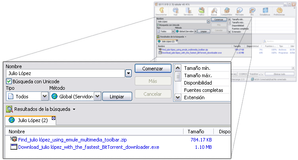The width and height of the screenshot is (298, 160).
Task: Click the Tipo column header in small window
Action: (283, 46)
